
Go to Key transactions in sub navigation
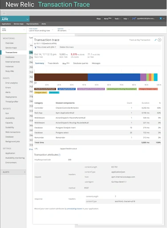[x=32, y=24]
